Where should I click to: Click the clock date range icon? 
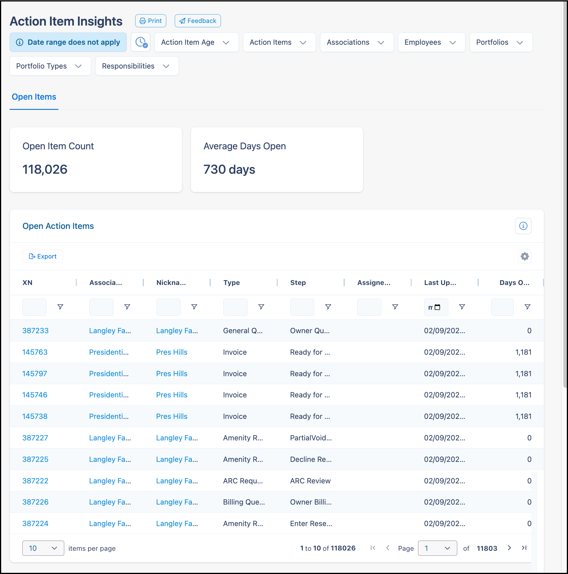pos(140,42)
